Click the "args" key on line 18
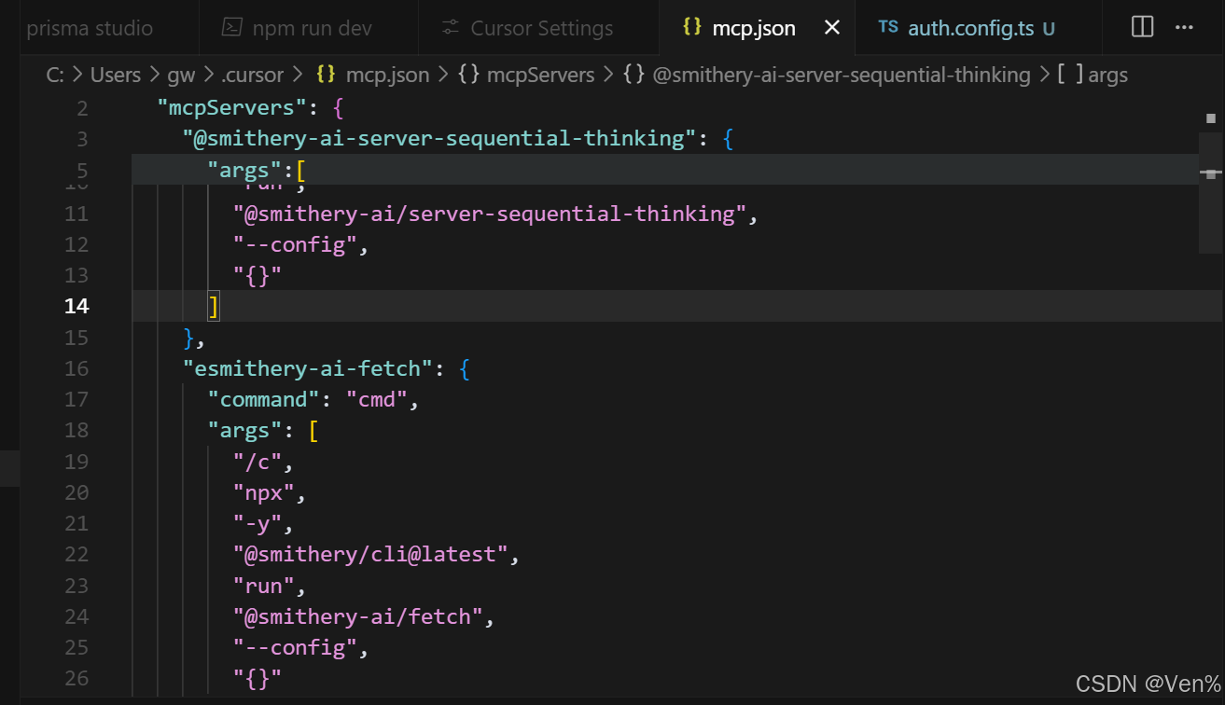The width and height of the screenshot is (1225, 705). coord(244,430)
